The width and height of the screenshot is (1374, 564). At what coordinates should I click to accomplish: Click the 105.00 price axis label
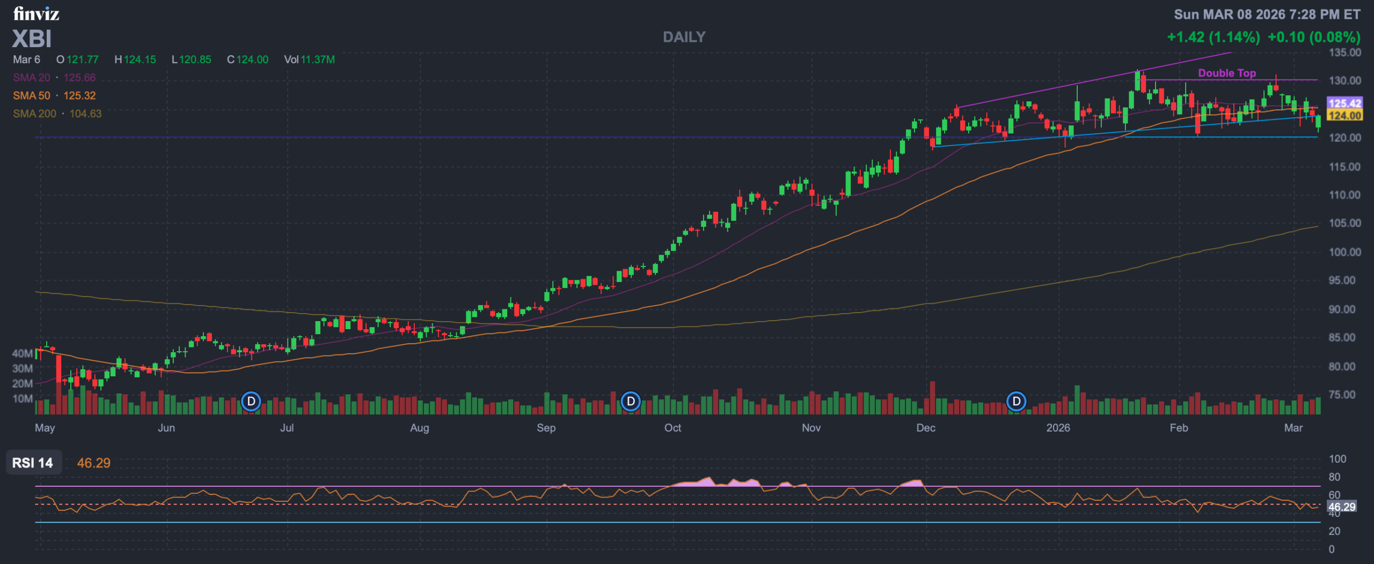coord(1345,223)
